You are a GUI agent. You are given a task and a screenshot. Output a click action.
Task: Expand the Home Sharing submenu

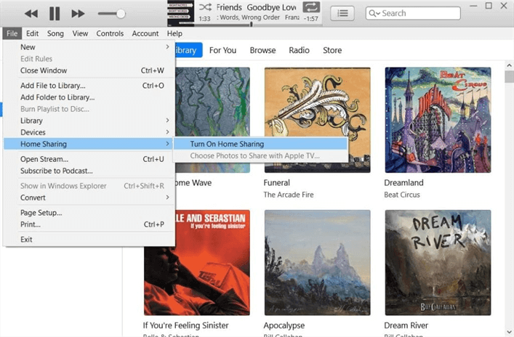click(x=89, y=144)
